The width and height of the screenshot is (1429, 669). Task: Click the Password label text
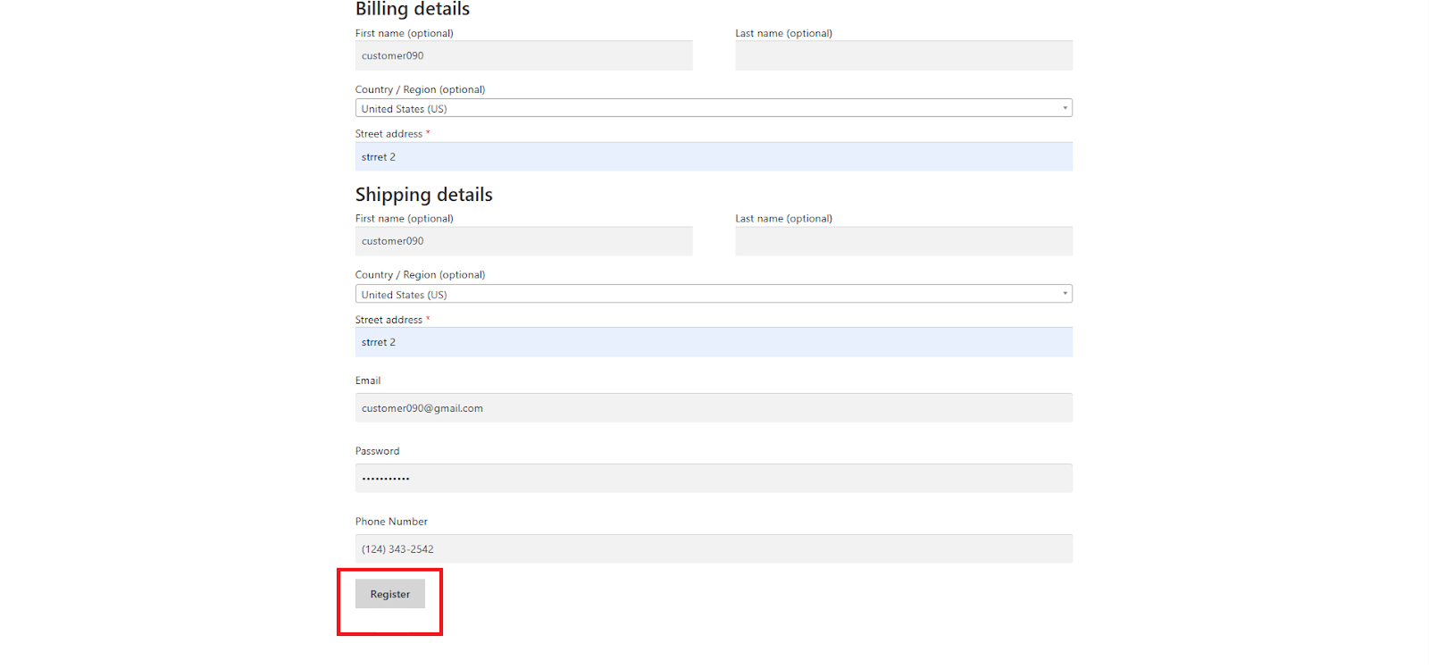377,451
